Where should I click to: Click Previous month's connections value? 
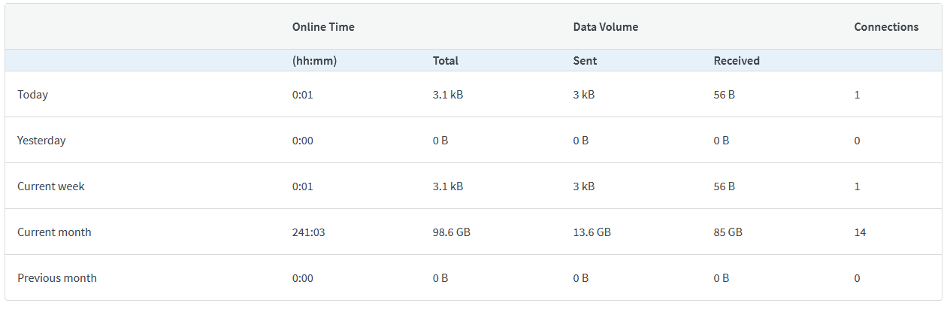857,278
